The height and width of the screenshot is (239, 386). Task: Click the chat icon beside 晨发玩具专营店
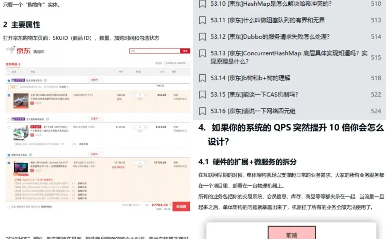[46, 80]
